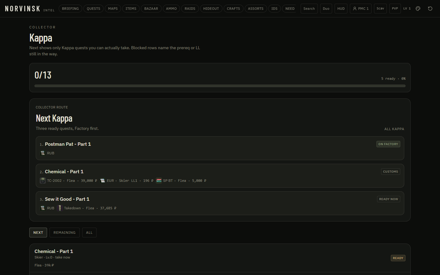
Task: Toggle Duo mode
Action: 326,9
